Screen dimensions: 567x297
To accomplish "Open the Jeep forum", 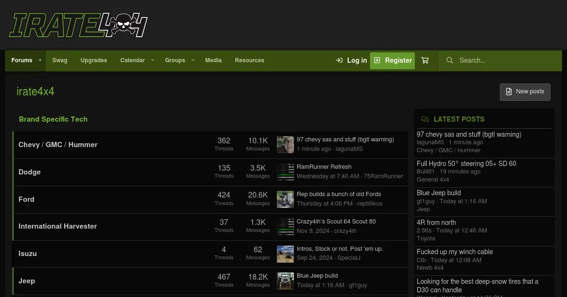I will tap(26, 281).
